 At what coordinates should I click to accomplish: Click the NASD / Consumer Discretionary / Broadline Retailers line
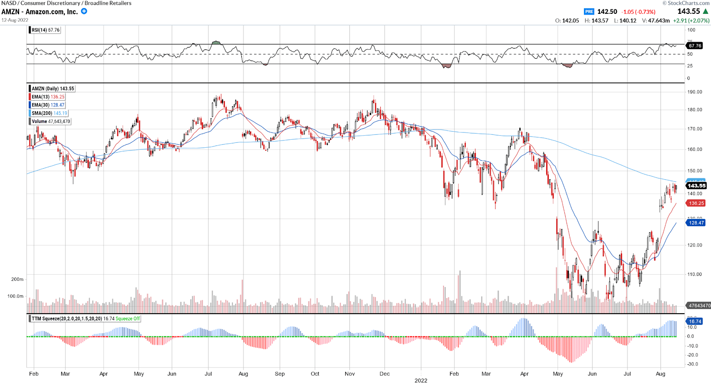click(67, 3)
